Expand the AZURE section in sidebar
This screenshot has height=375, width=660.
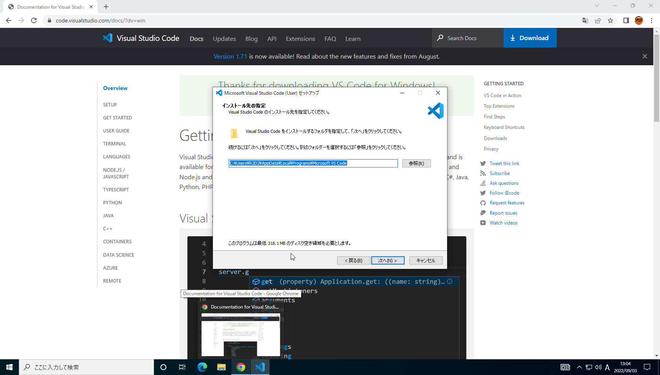[x=110, y=268]
